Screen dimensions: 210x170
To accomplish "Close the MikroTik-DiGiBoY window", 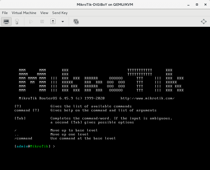I will click(x=205, y=5).
